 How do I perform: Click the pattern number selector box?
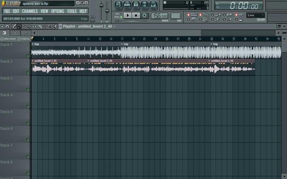pos(176,16)
